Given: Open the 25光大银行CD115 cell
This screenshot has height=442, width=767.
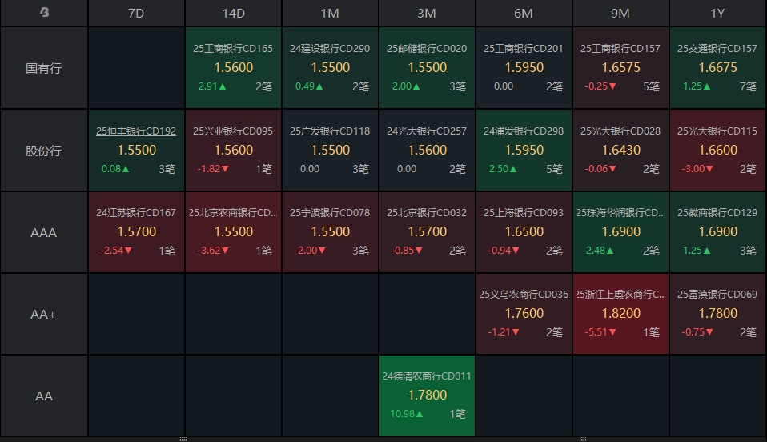Looking at the screenshot, I should [717, 151].
